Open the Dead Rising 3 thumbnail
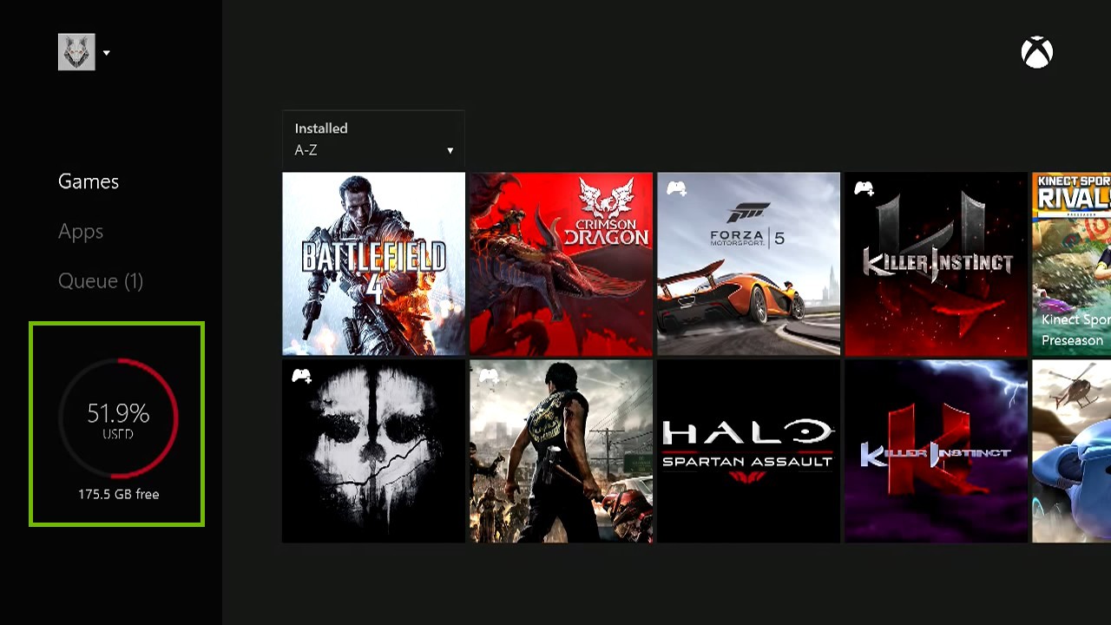Image resolution: width=1111 pixels, height=625 pixels. pos(561,451)
